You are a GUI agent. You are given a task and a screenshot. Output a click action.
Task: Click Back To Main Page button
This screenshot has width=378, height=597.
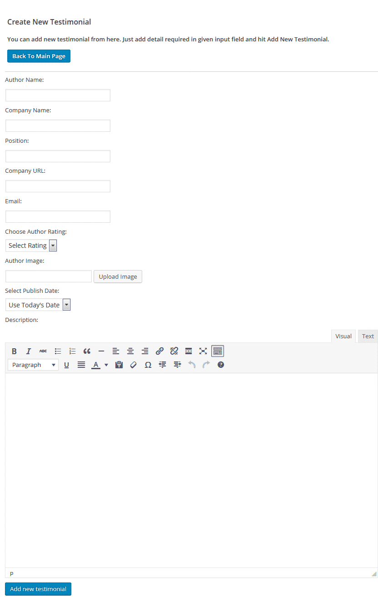[39, 56]
